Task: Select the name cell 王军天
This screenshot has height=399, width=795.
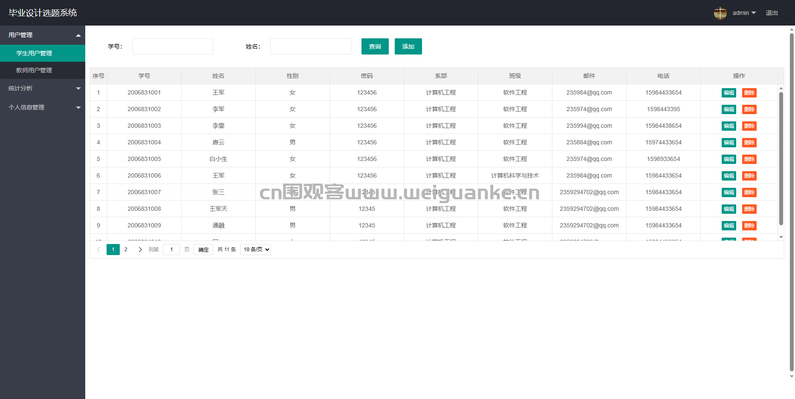Action: click(218, 209)
